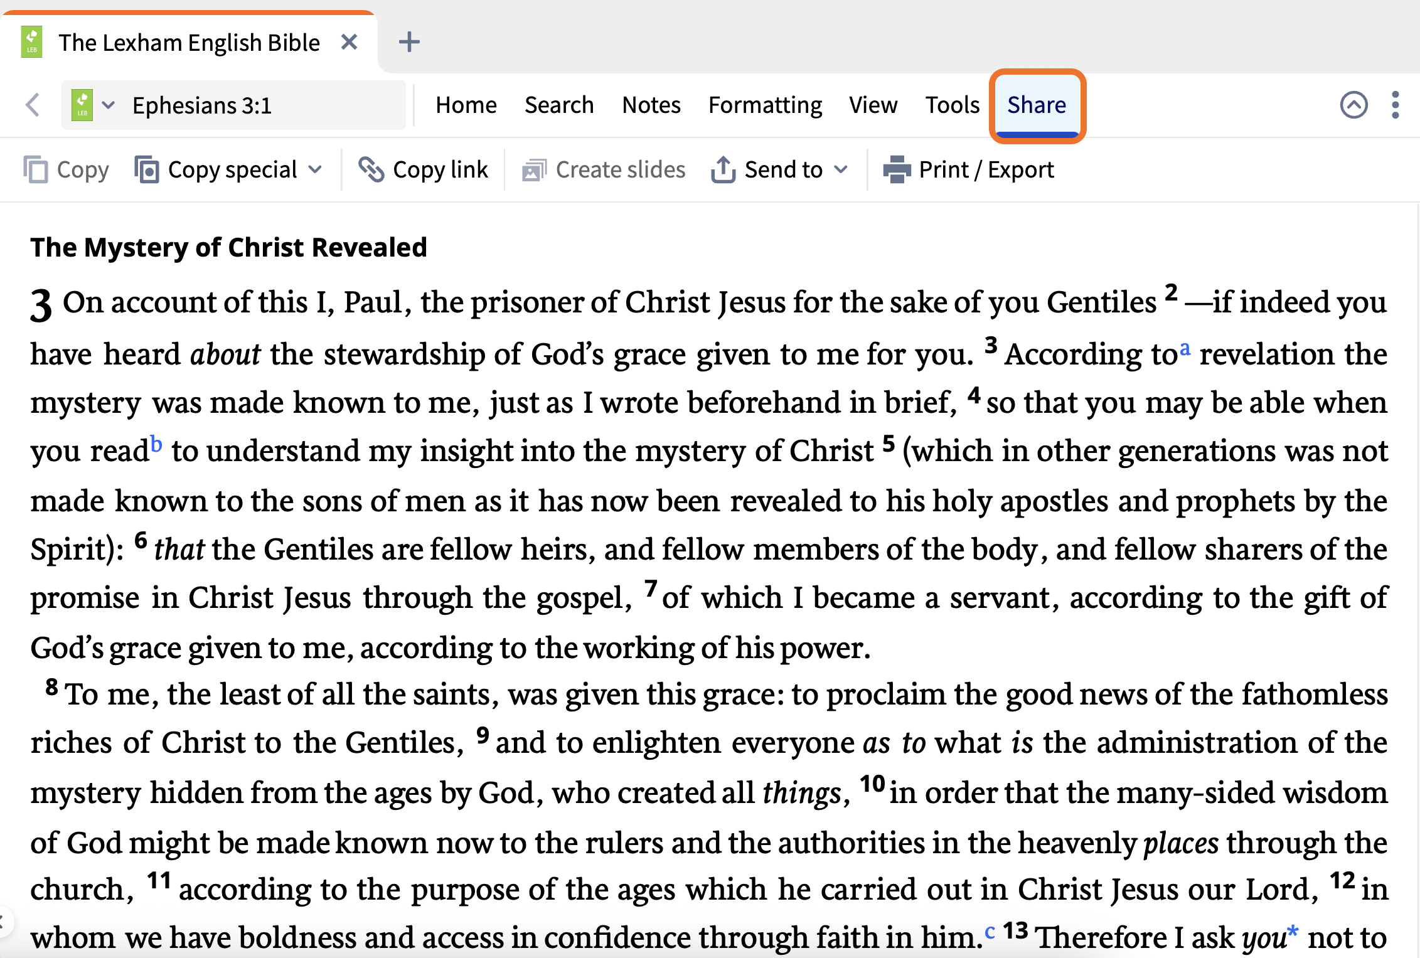Click the Create slides icon
This screenshot has height=958, width=1420.
click(x=534, y=170)
